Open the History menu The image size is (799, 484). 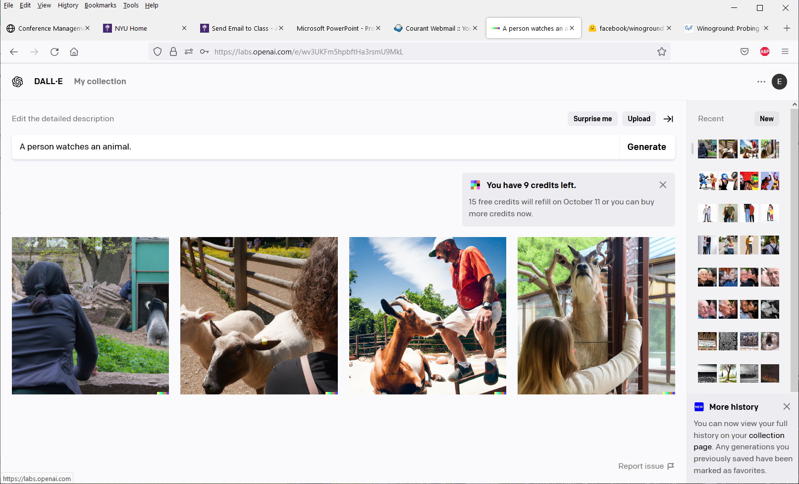click(68, 5)
